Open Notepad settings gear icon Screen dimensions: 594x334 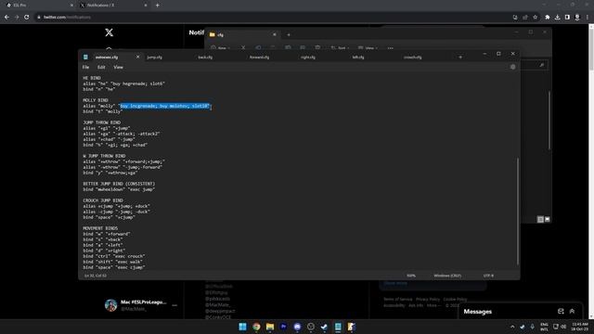[512, 67]
